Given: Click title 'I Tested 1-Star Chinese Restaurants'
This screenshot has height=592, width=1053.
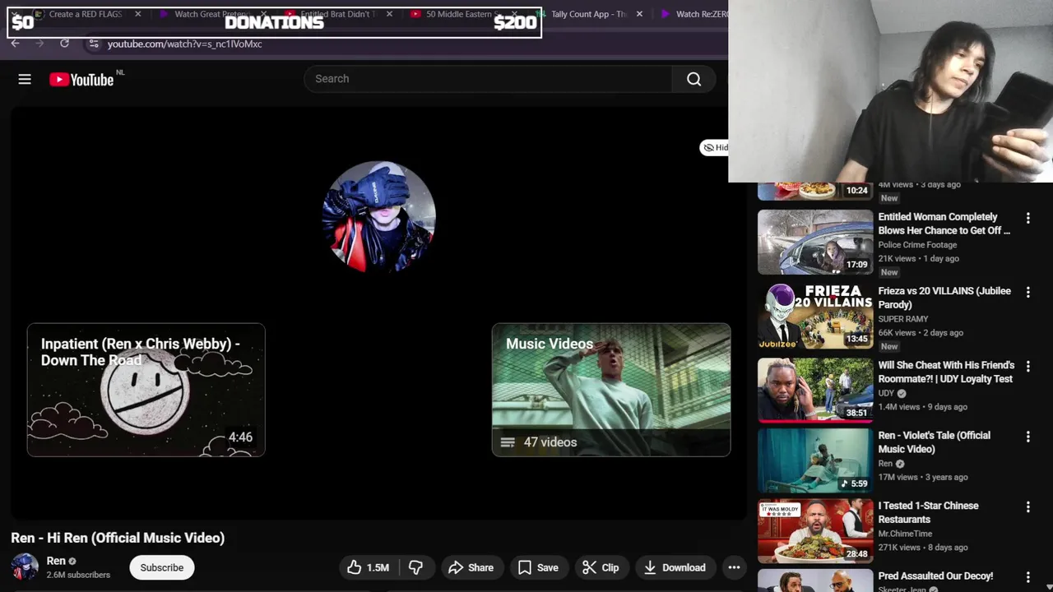Looking at the screenshot, I should click(x=928, y=512).
